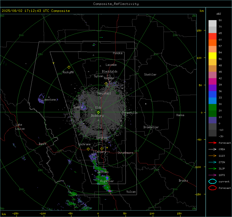
Task: Click the bright yellow 51-54 dBZ swatch
Action: point(212,56)
